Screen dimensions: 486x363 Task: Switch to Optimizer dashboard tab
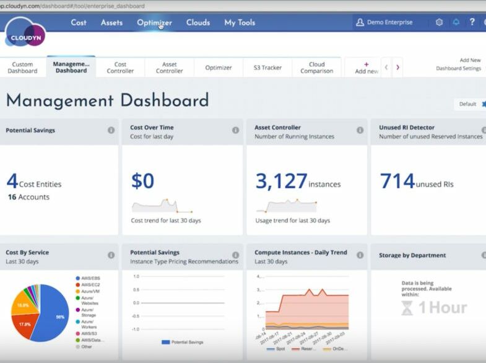click(218, 68)
